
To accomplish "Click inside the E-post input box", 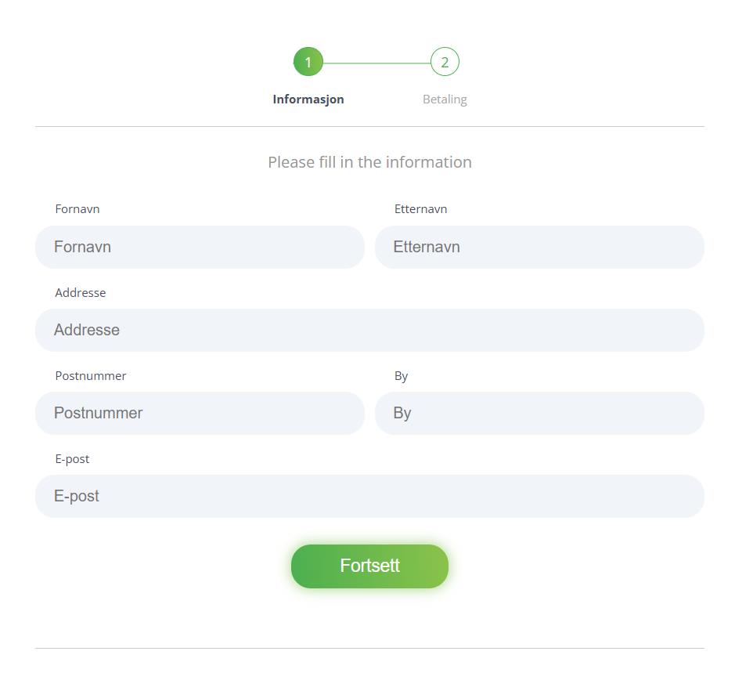I will click(x=369, y=497).
